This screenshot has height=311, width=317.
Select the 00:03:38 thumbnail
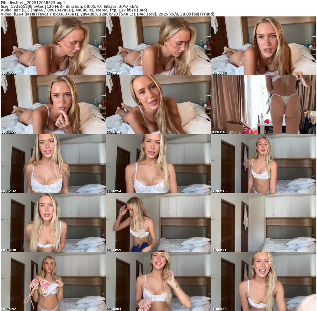(53, 223)
